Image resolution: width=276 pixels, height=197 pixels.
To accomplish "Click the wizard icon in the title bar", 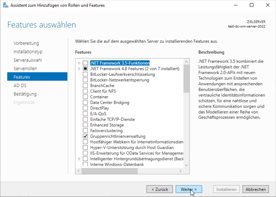I will coord(6,5).
